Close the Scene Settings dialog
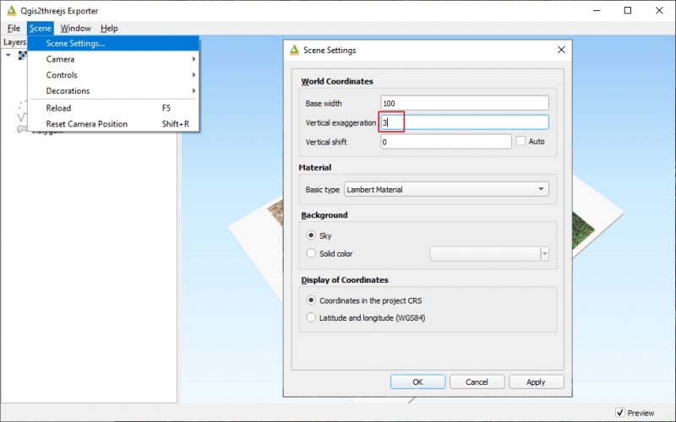The image size is (676, 422). click(x=561, y=50)
